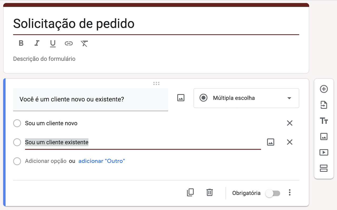Click the Adicionar opção field
Viewport: 337px width, 210px height.
click(x=46, y=161)
